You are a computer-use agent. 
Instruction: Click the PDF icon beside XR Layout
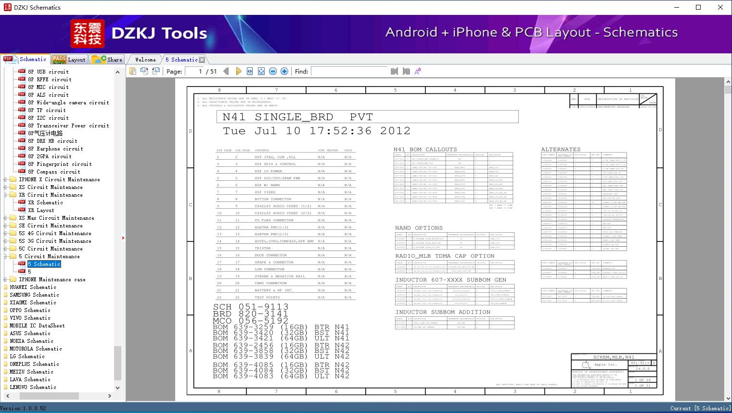(x=22, y=210)
